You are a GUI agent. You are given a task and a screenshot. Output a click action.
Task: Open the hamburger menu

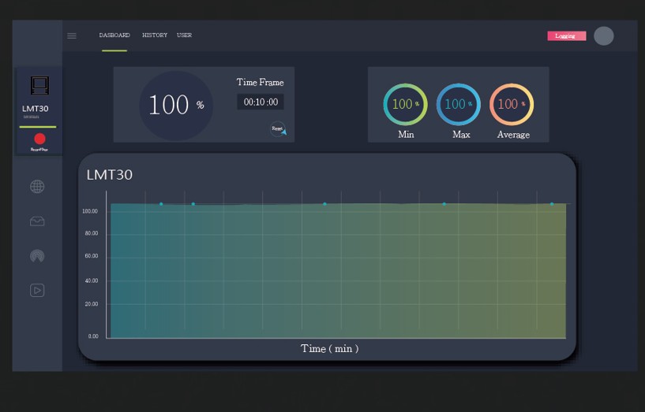tap(72, 35)
